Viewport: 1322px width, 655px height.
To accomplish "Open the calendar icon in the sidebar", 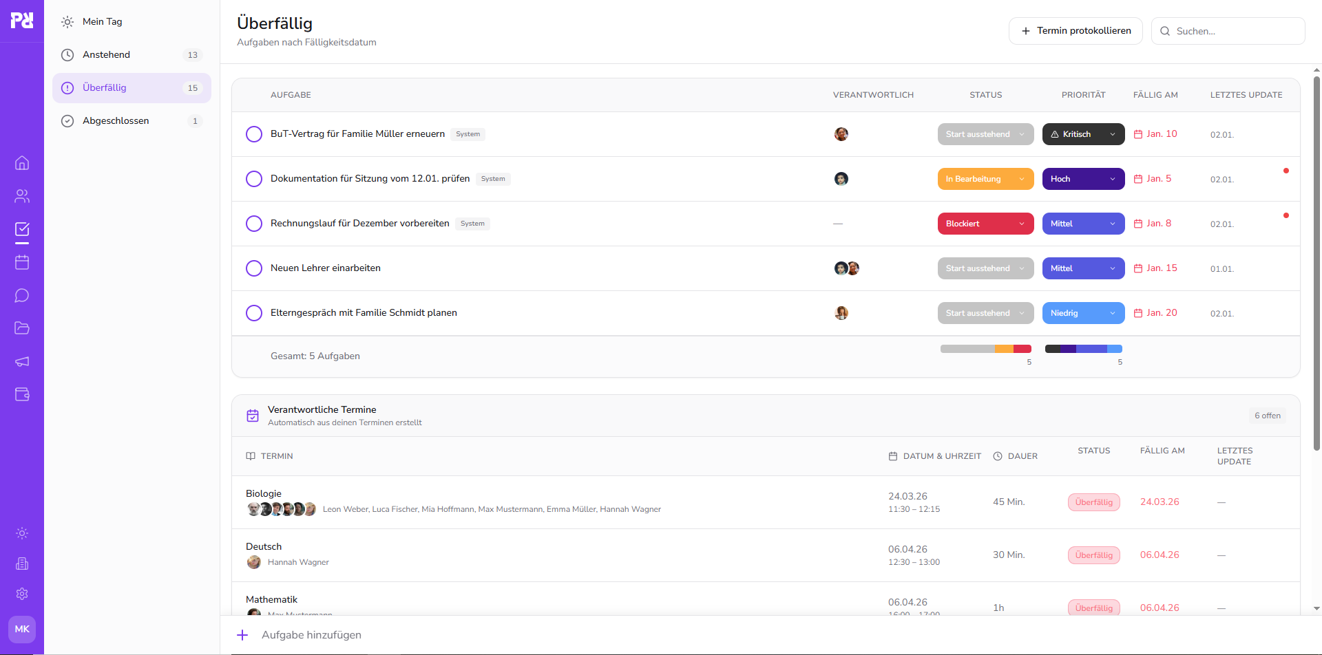I will [22, 262].
